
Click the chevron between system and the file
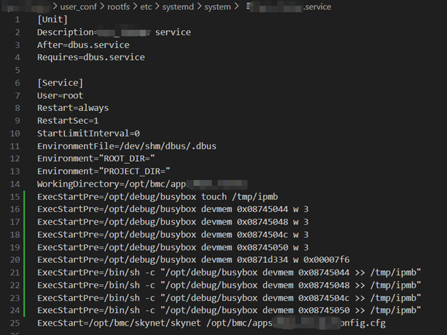point(238,7)
